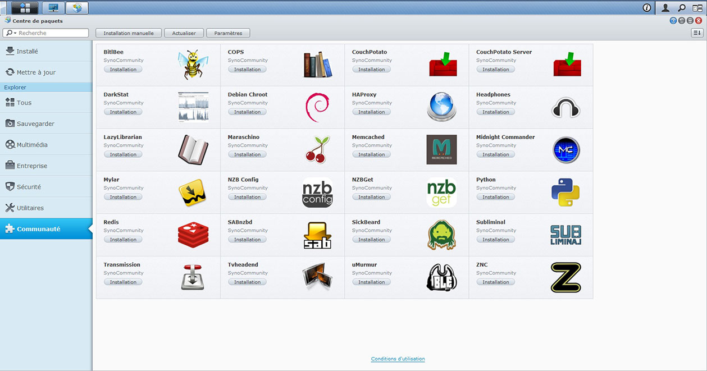Click the DarkStat graph thumbnail icon
This screenshot has height=371, width=707.
[x=193, y=107]
